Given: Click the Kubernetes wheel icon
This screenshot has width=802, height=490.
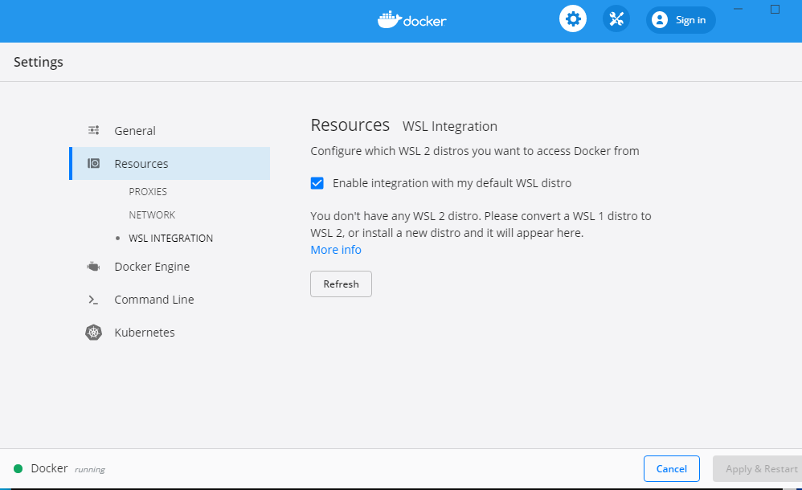Looking at the screenshot, I should coord(94,333).
